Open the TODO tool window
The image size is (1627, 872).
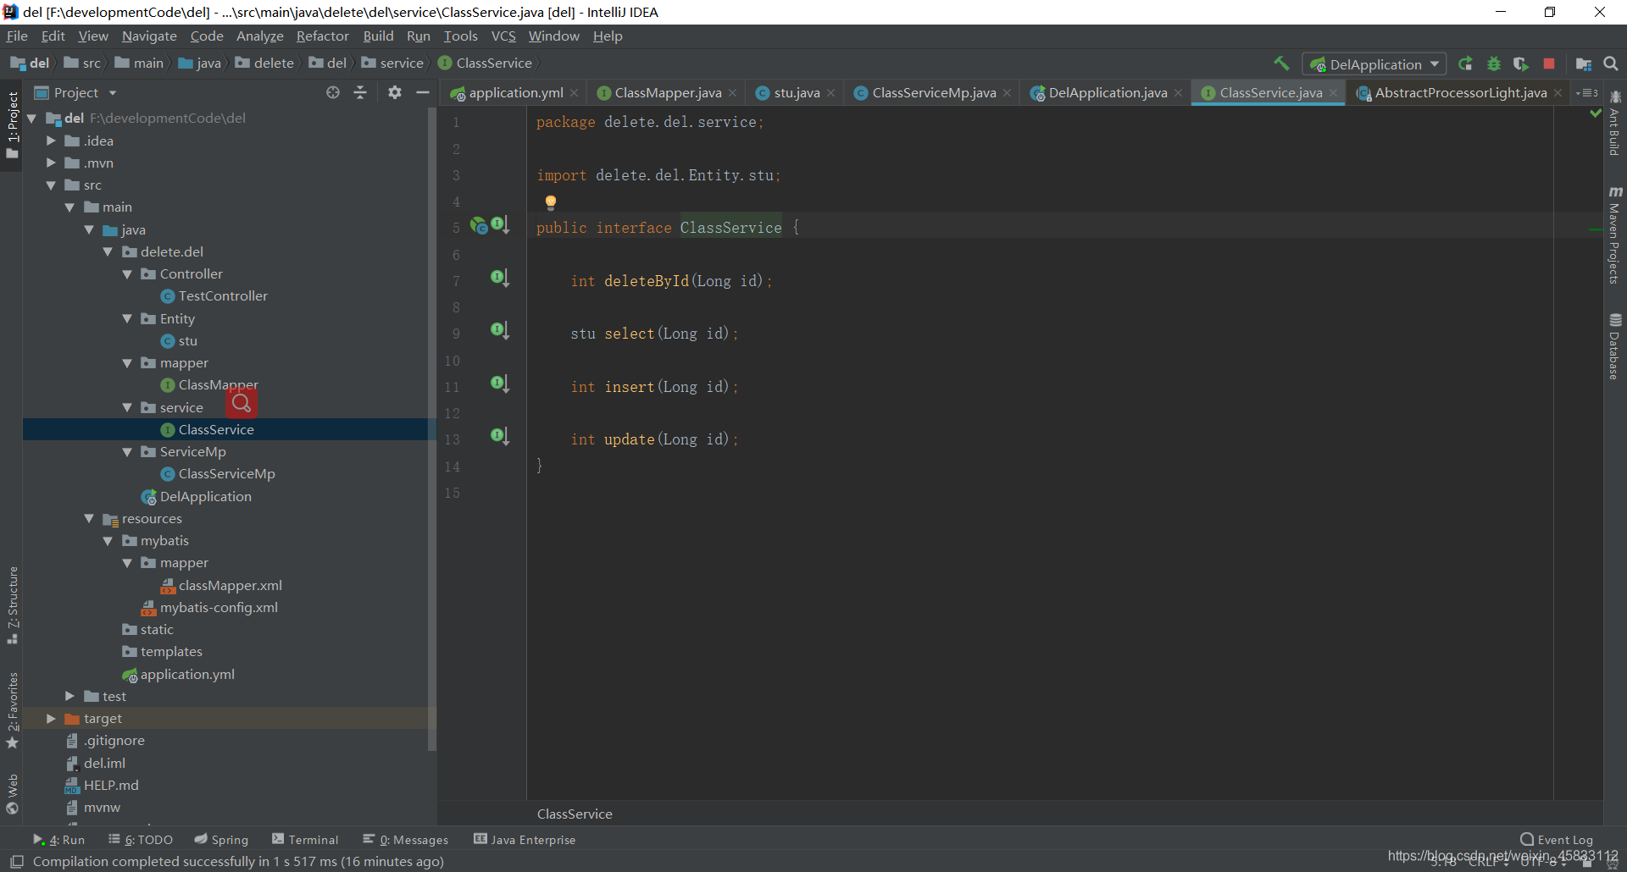click(x=141, y=840)
